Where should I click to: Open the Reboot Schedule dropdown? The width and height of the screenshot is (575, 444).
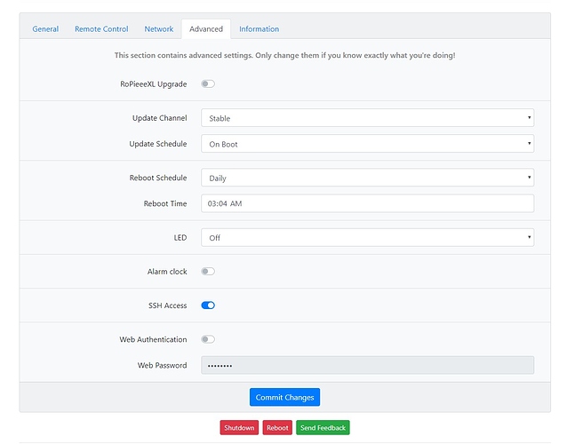pos(367,178)
